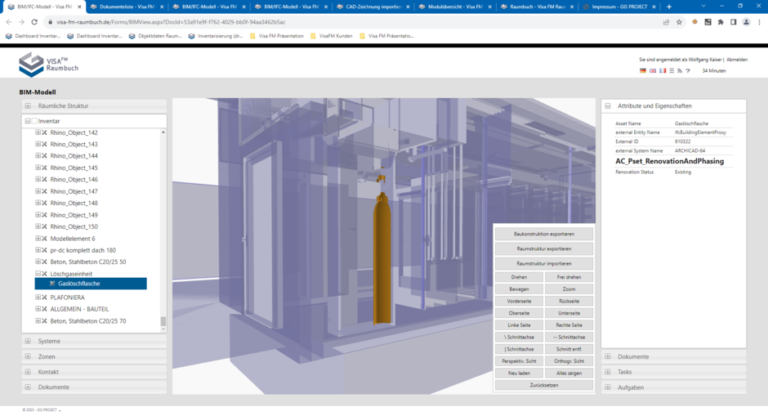Click Abmelden to log out
Image resolution: width=768 pixels, height=416 pixels.
[737, 60]
